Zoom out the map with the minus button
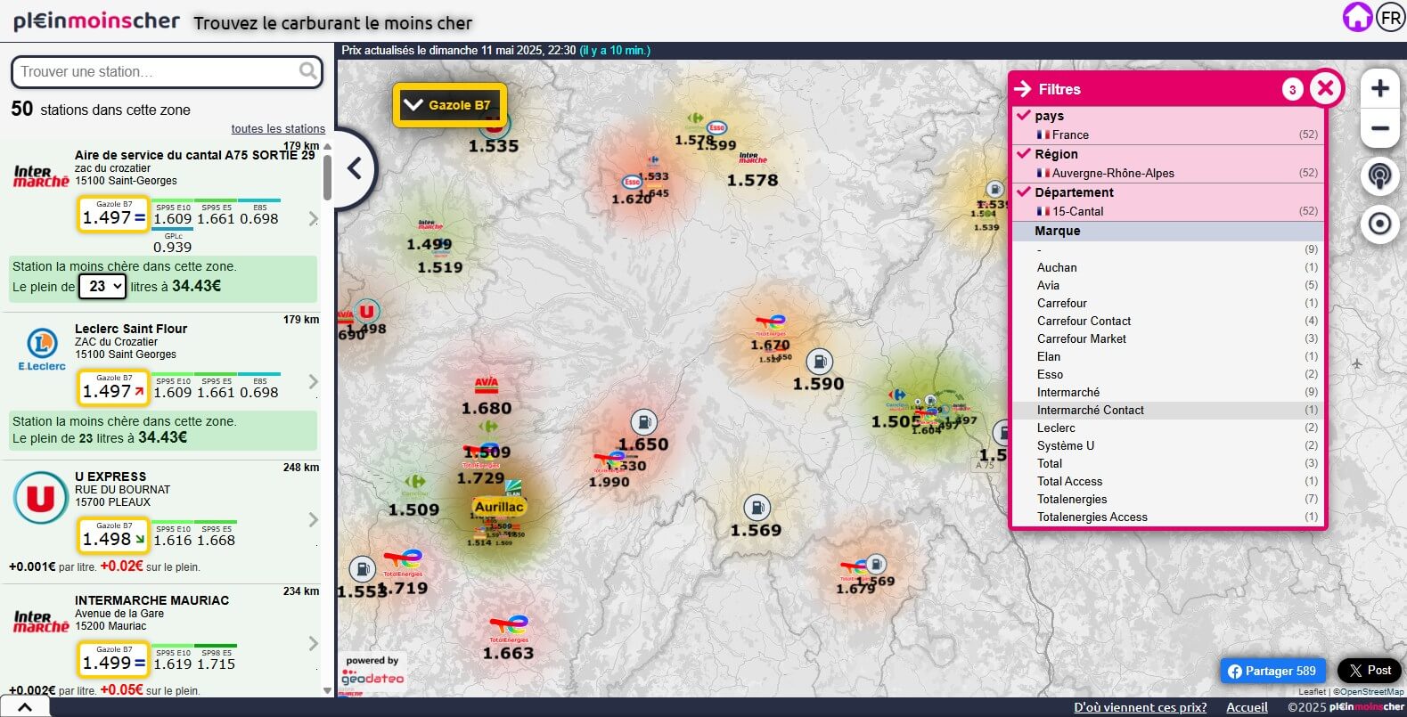The width and height of the screenshot is (1407, 717). (x=1380, y=128)
